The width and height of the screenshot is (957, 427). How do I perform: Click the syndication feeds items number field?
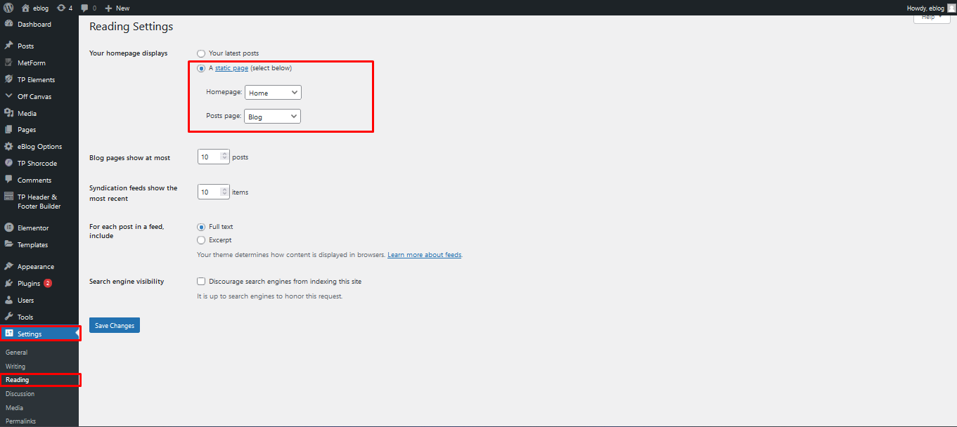click(210, 192)
